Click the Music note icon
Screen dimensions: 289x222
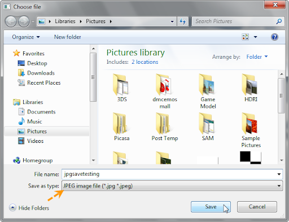click(21, 121)
